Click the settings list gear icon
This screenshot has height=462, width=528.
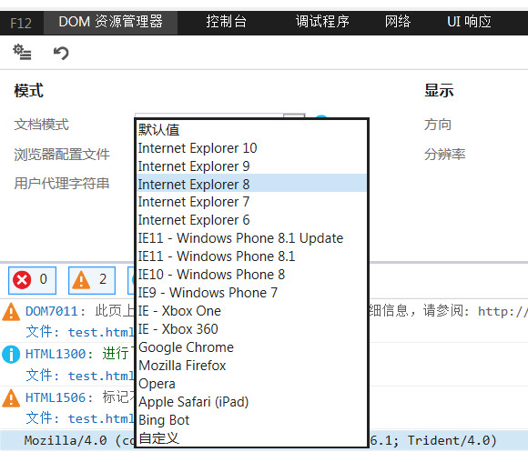click(x=22, y=52)
